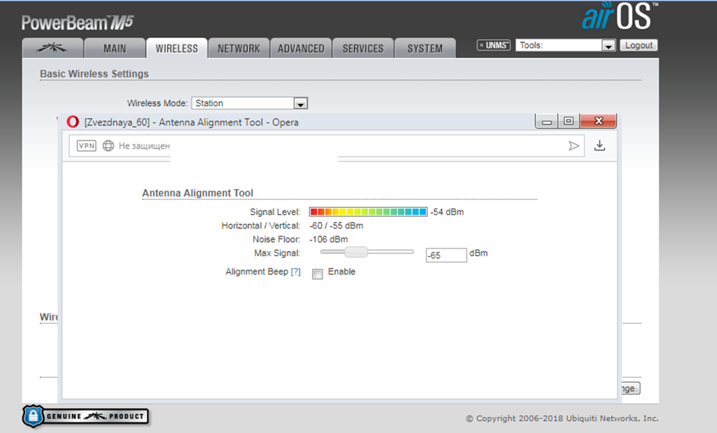Viewport: 717px width, 433px height.
Task: Click the Max Signal dBm input field
Action: [446, 255]
